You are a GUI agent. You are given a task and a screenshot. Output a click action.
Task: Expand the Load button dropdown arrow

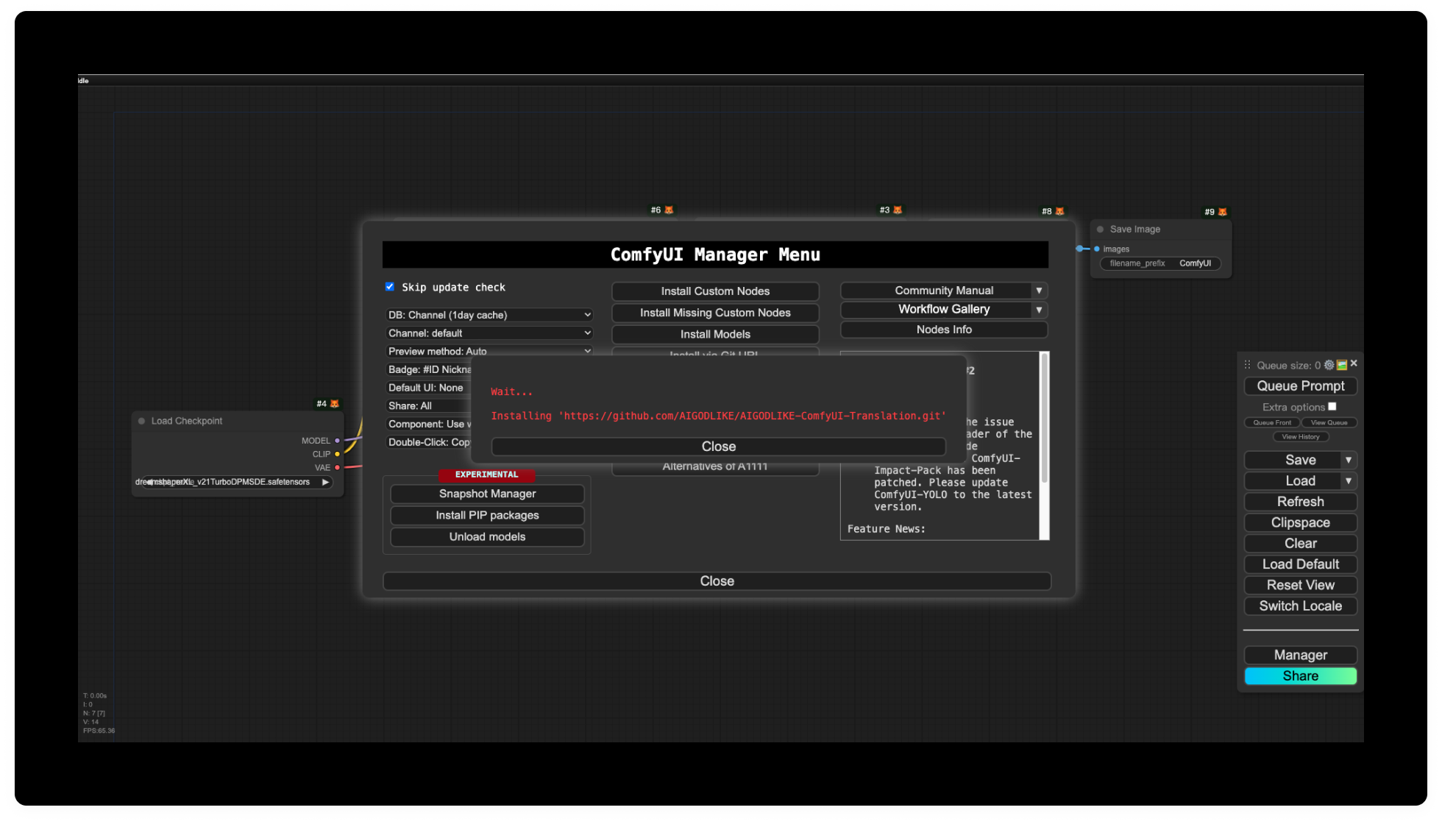pos(1349,480)
